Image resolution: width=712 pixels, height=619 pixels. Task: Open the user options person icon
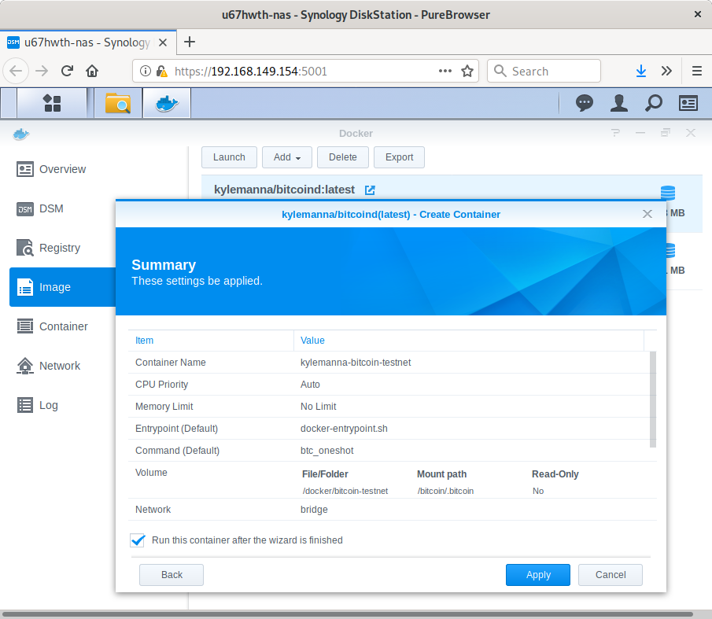tap(618, 103)
